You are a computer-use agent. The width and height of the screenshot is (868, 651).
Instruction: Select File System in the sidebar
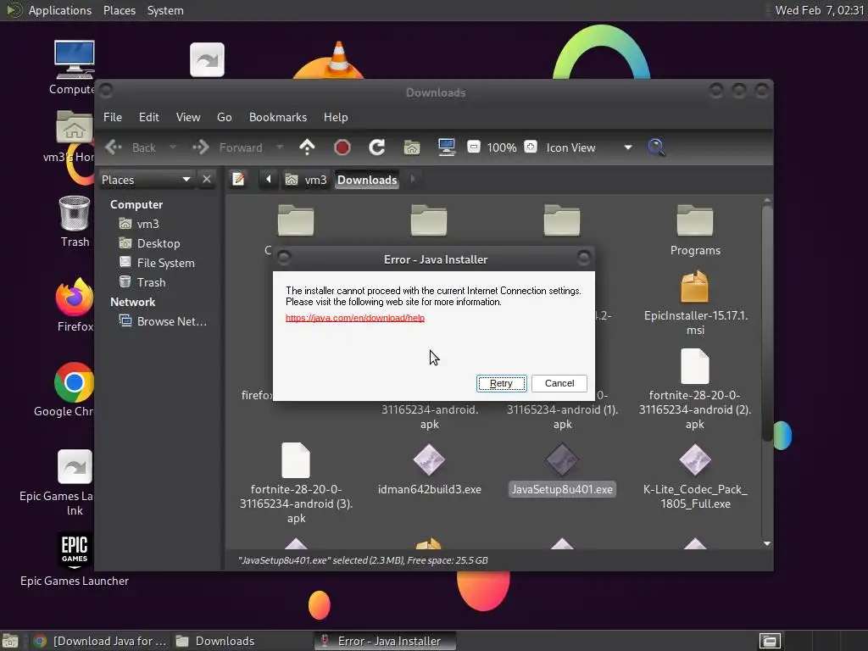165,263
